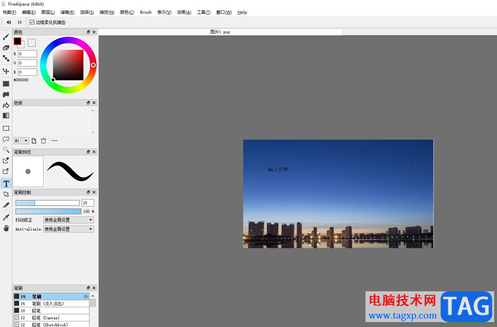Viewport: 497px width, 327px height.
Task: Open the 编辑(E) edit menu
Action: 29,12
